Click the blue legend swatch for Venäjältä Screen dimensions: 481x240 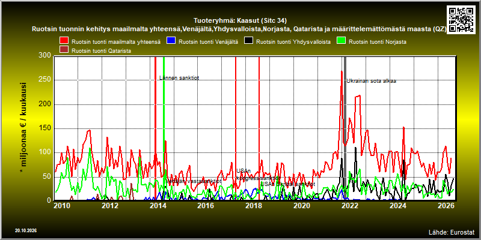point(171,41)
